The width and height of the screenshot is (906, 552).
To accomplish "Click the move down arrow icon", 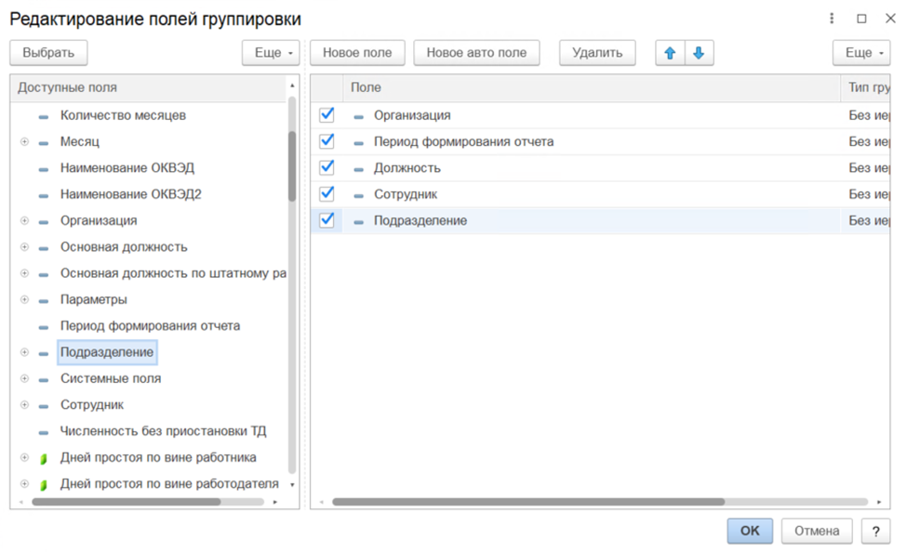I will [x=699, y=53].
